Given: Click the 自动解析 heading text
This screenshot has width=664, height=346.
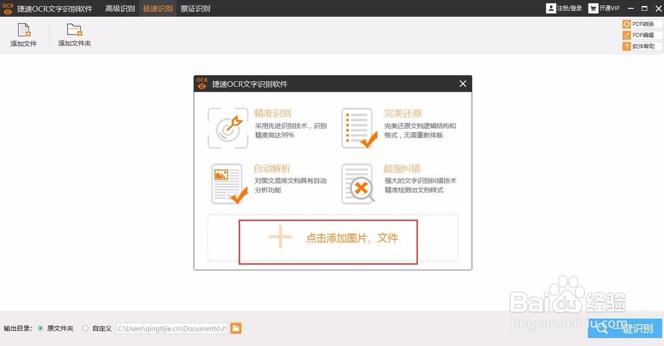Looking at the screenshot, I should click(272, 169).
